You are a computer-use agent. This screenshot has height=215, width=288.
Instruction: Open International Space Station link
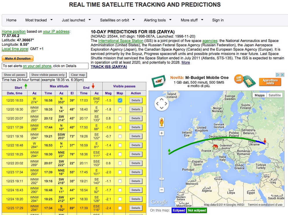point(121,41)
